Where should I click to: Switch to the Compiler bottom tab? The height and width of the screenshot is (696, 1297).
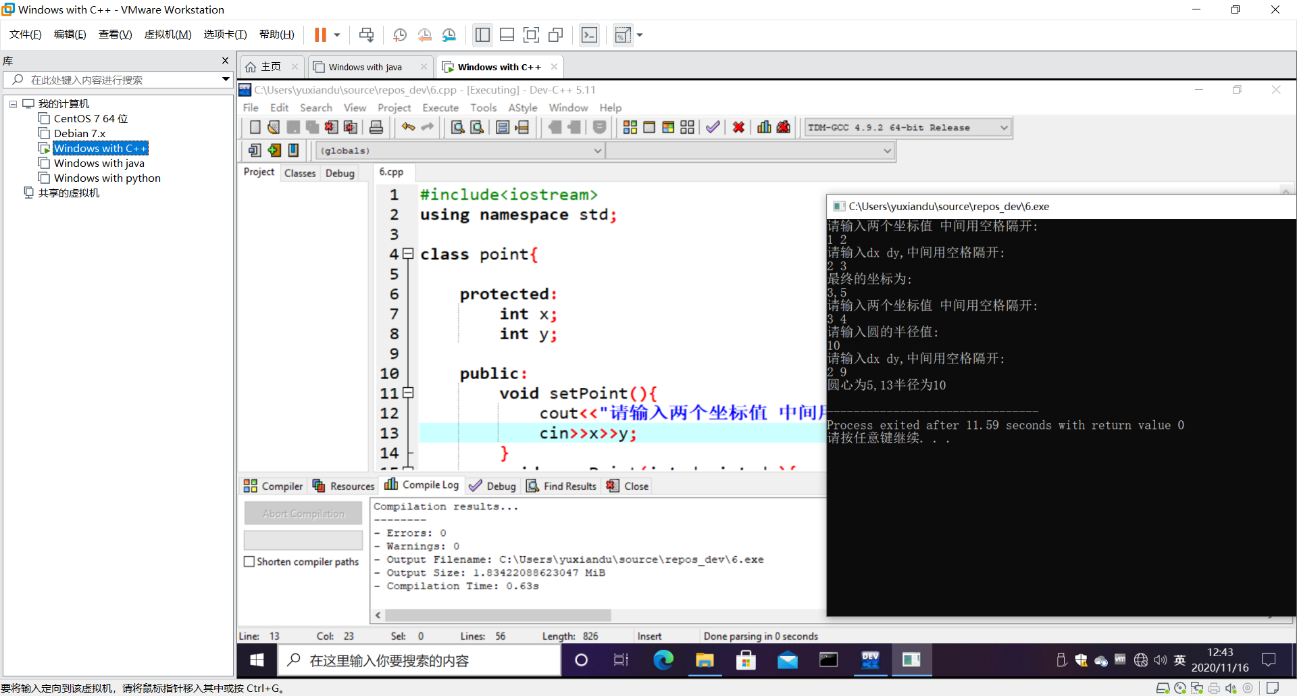click(x=273, y=486)
